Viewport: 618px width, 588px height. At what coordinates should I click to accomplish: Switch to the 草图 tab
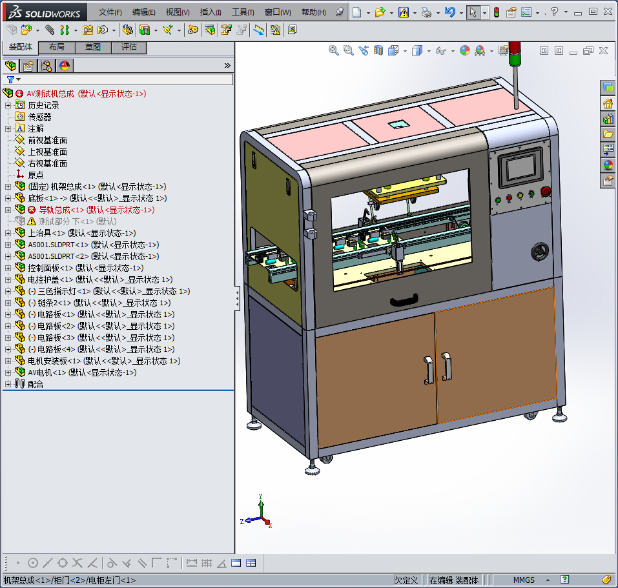[x=93, y=47]
